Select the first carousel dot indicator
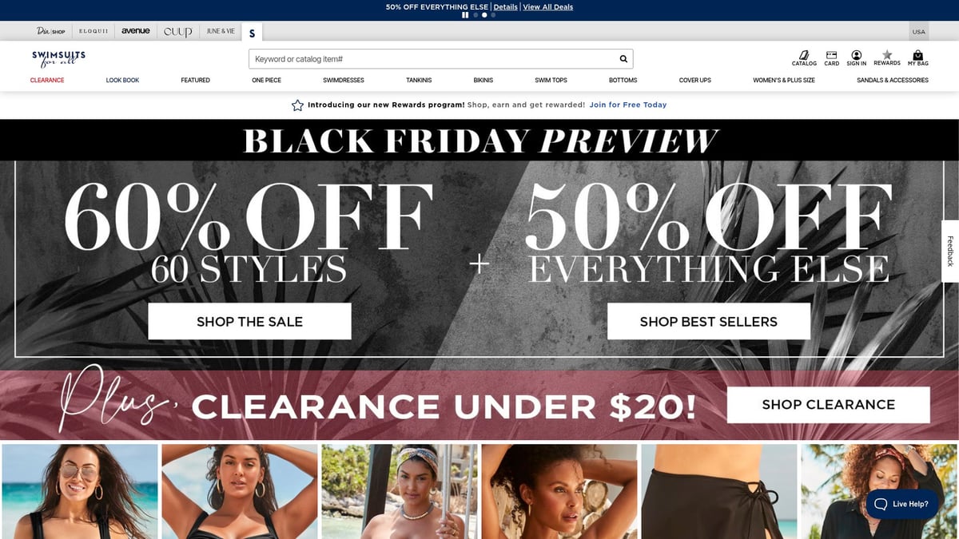Image resolution: width=959 pixels, height=539 pixels. pyautogui.click(x=476, y=15)
